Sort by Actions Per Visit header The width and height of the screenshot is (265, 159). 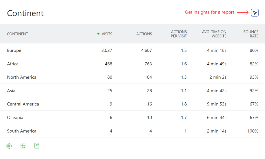coord(179,34)
